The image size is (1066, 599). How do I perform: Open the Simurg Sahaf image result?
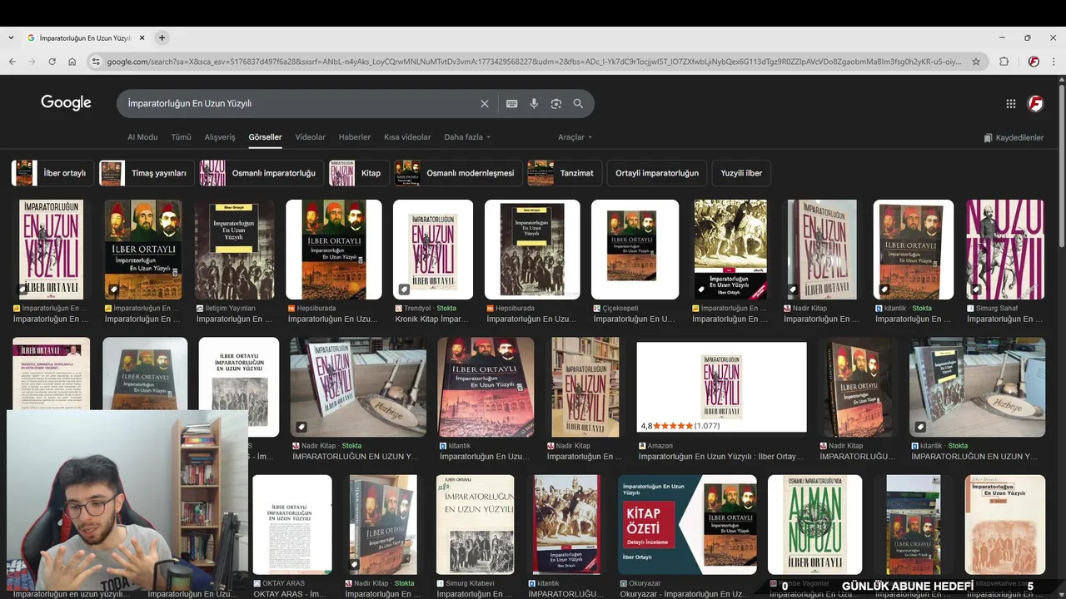1005,250
